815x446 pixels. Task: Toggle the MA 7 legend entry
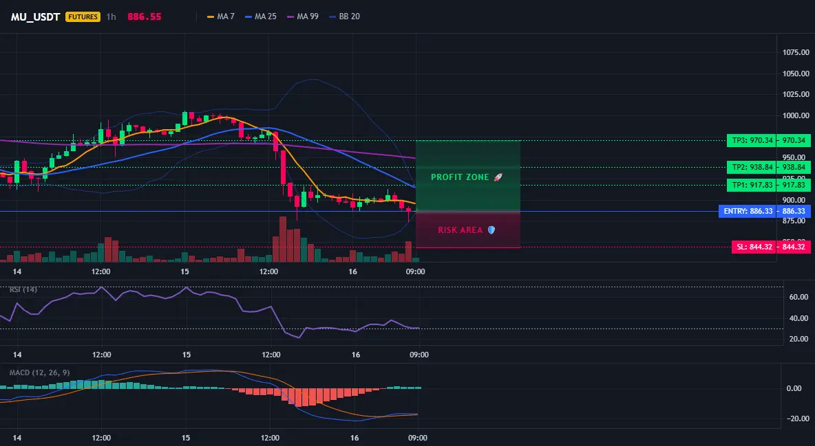click(220, 16)
